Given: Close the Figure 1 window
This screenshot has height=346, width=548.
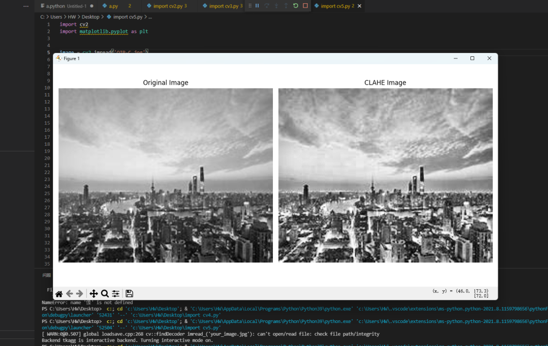Looking at the screenshot, I should [x=489, y=58].
